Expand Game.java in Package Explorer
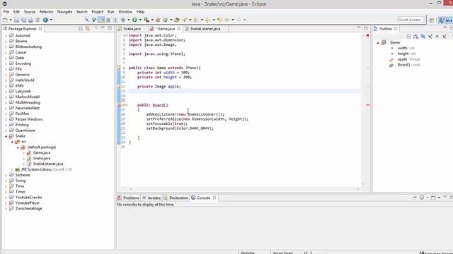Viewport: 453px width, 254px height. (x=23, y=153)
